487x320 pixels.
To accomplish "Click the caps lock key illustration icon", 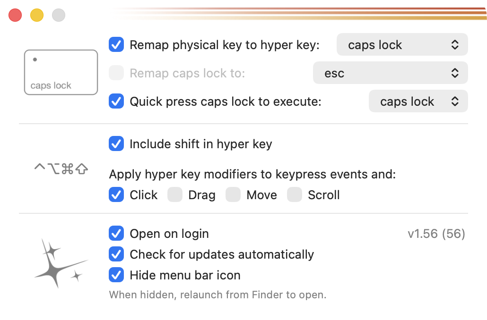I will (61, 72).
